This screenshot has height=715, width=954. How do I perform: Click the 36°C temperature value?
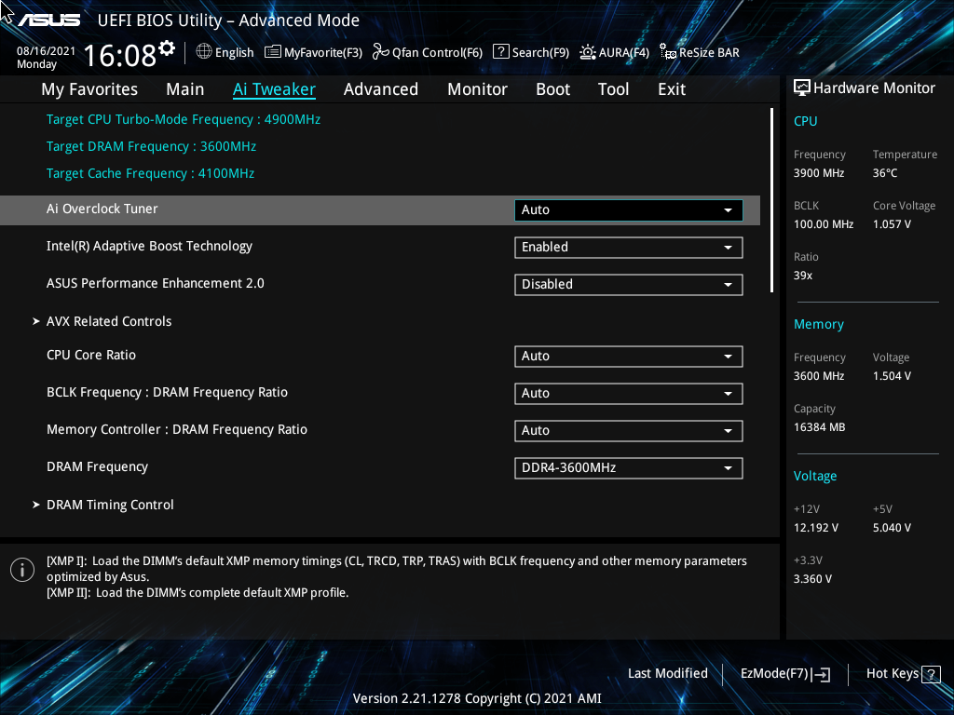click(x=885, y=173)
